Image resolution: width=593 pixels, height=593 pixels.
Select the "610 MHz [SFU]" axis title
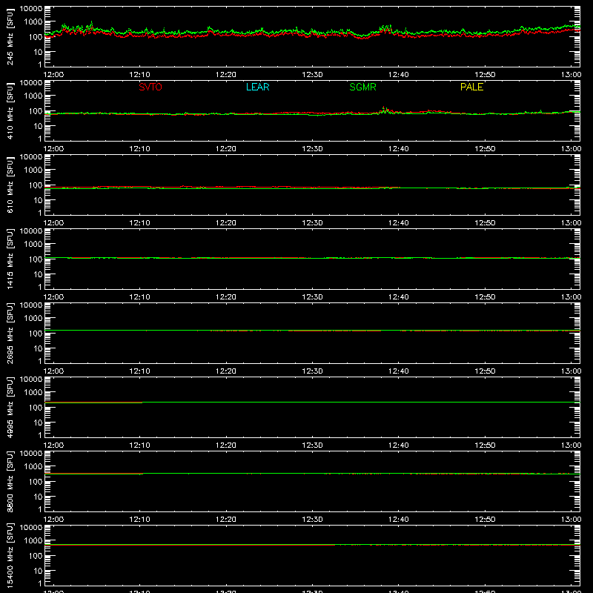(x=10, y=185)
